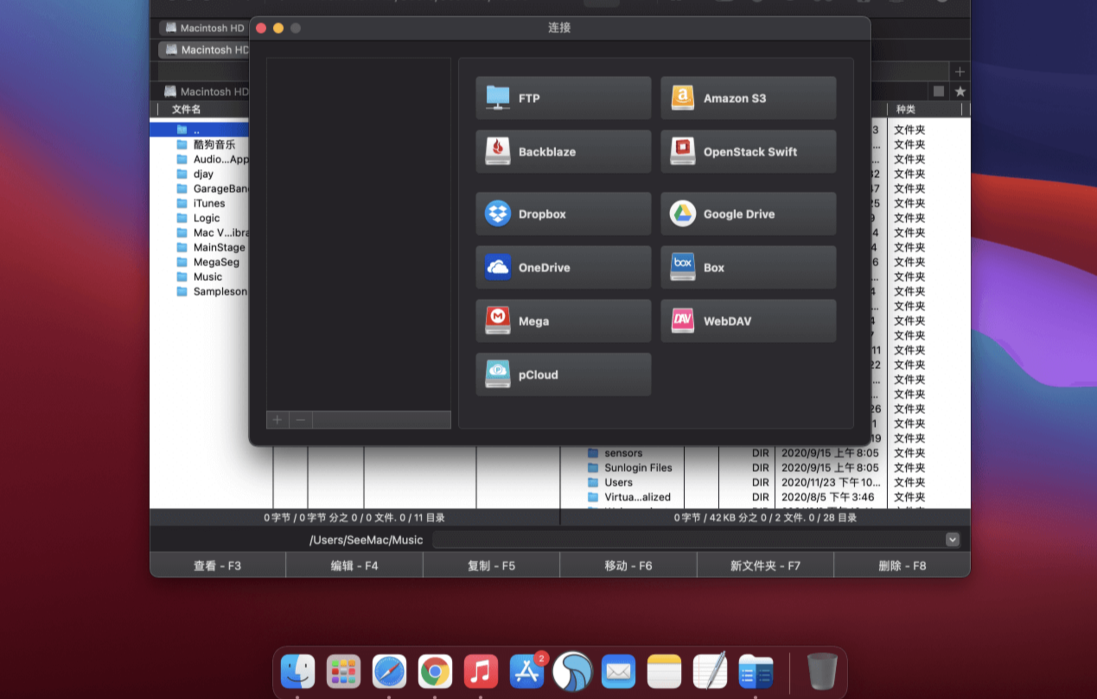
Task: Select Google Drive service
Action: point(747,214)
